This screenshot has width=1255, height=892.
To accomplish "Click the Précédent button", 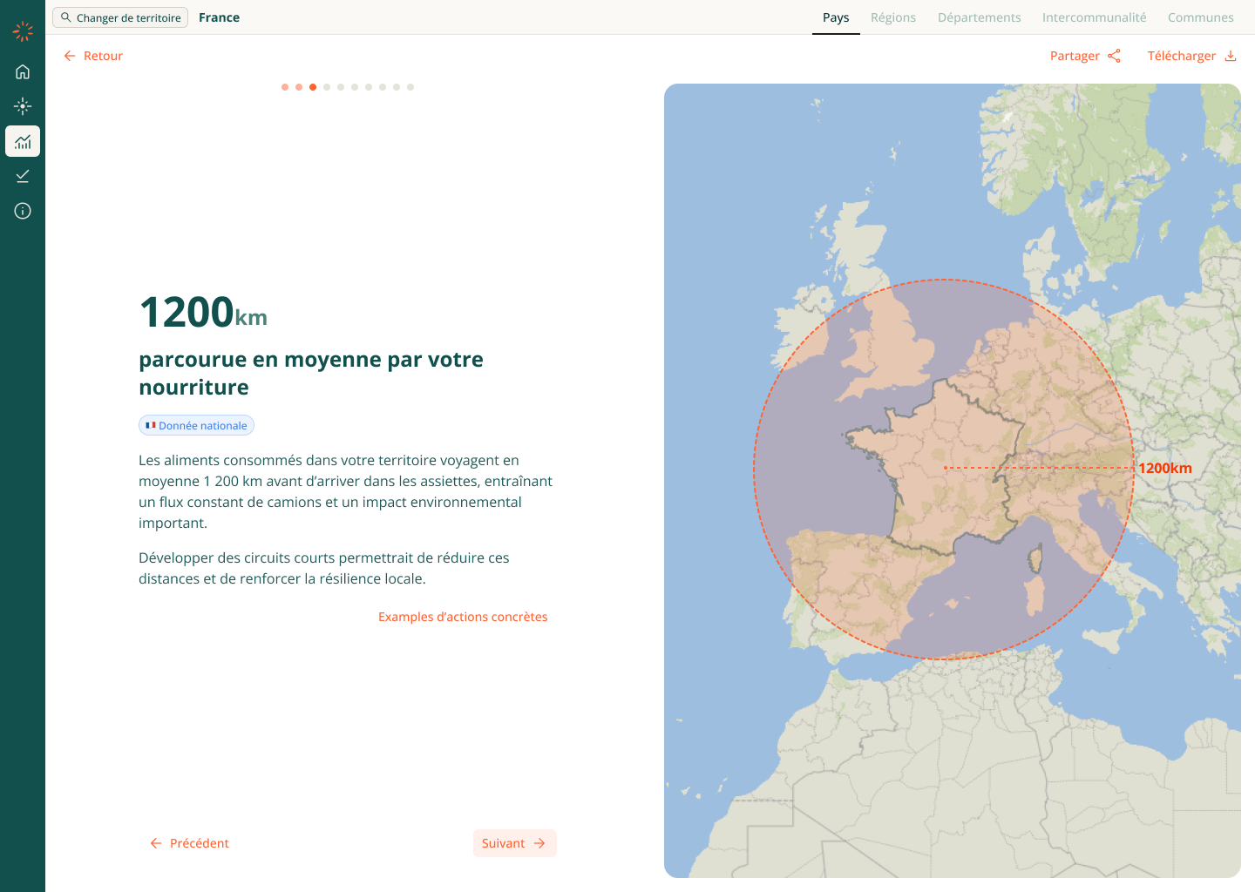I will click(x=189, y=843).
